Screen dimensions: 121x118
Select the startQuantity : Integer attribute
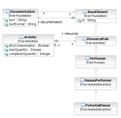25,50
